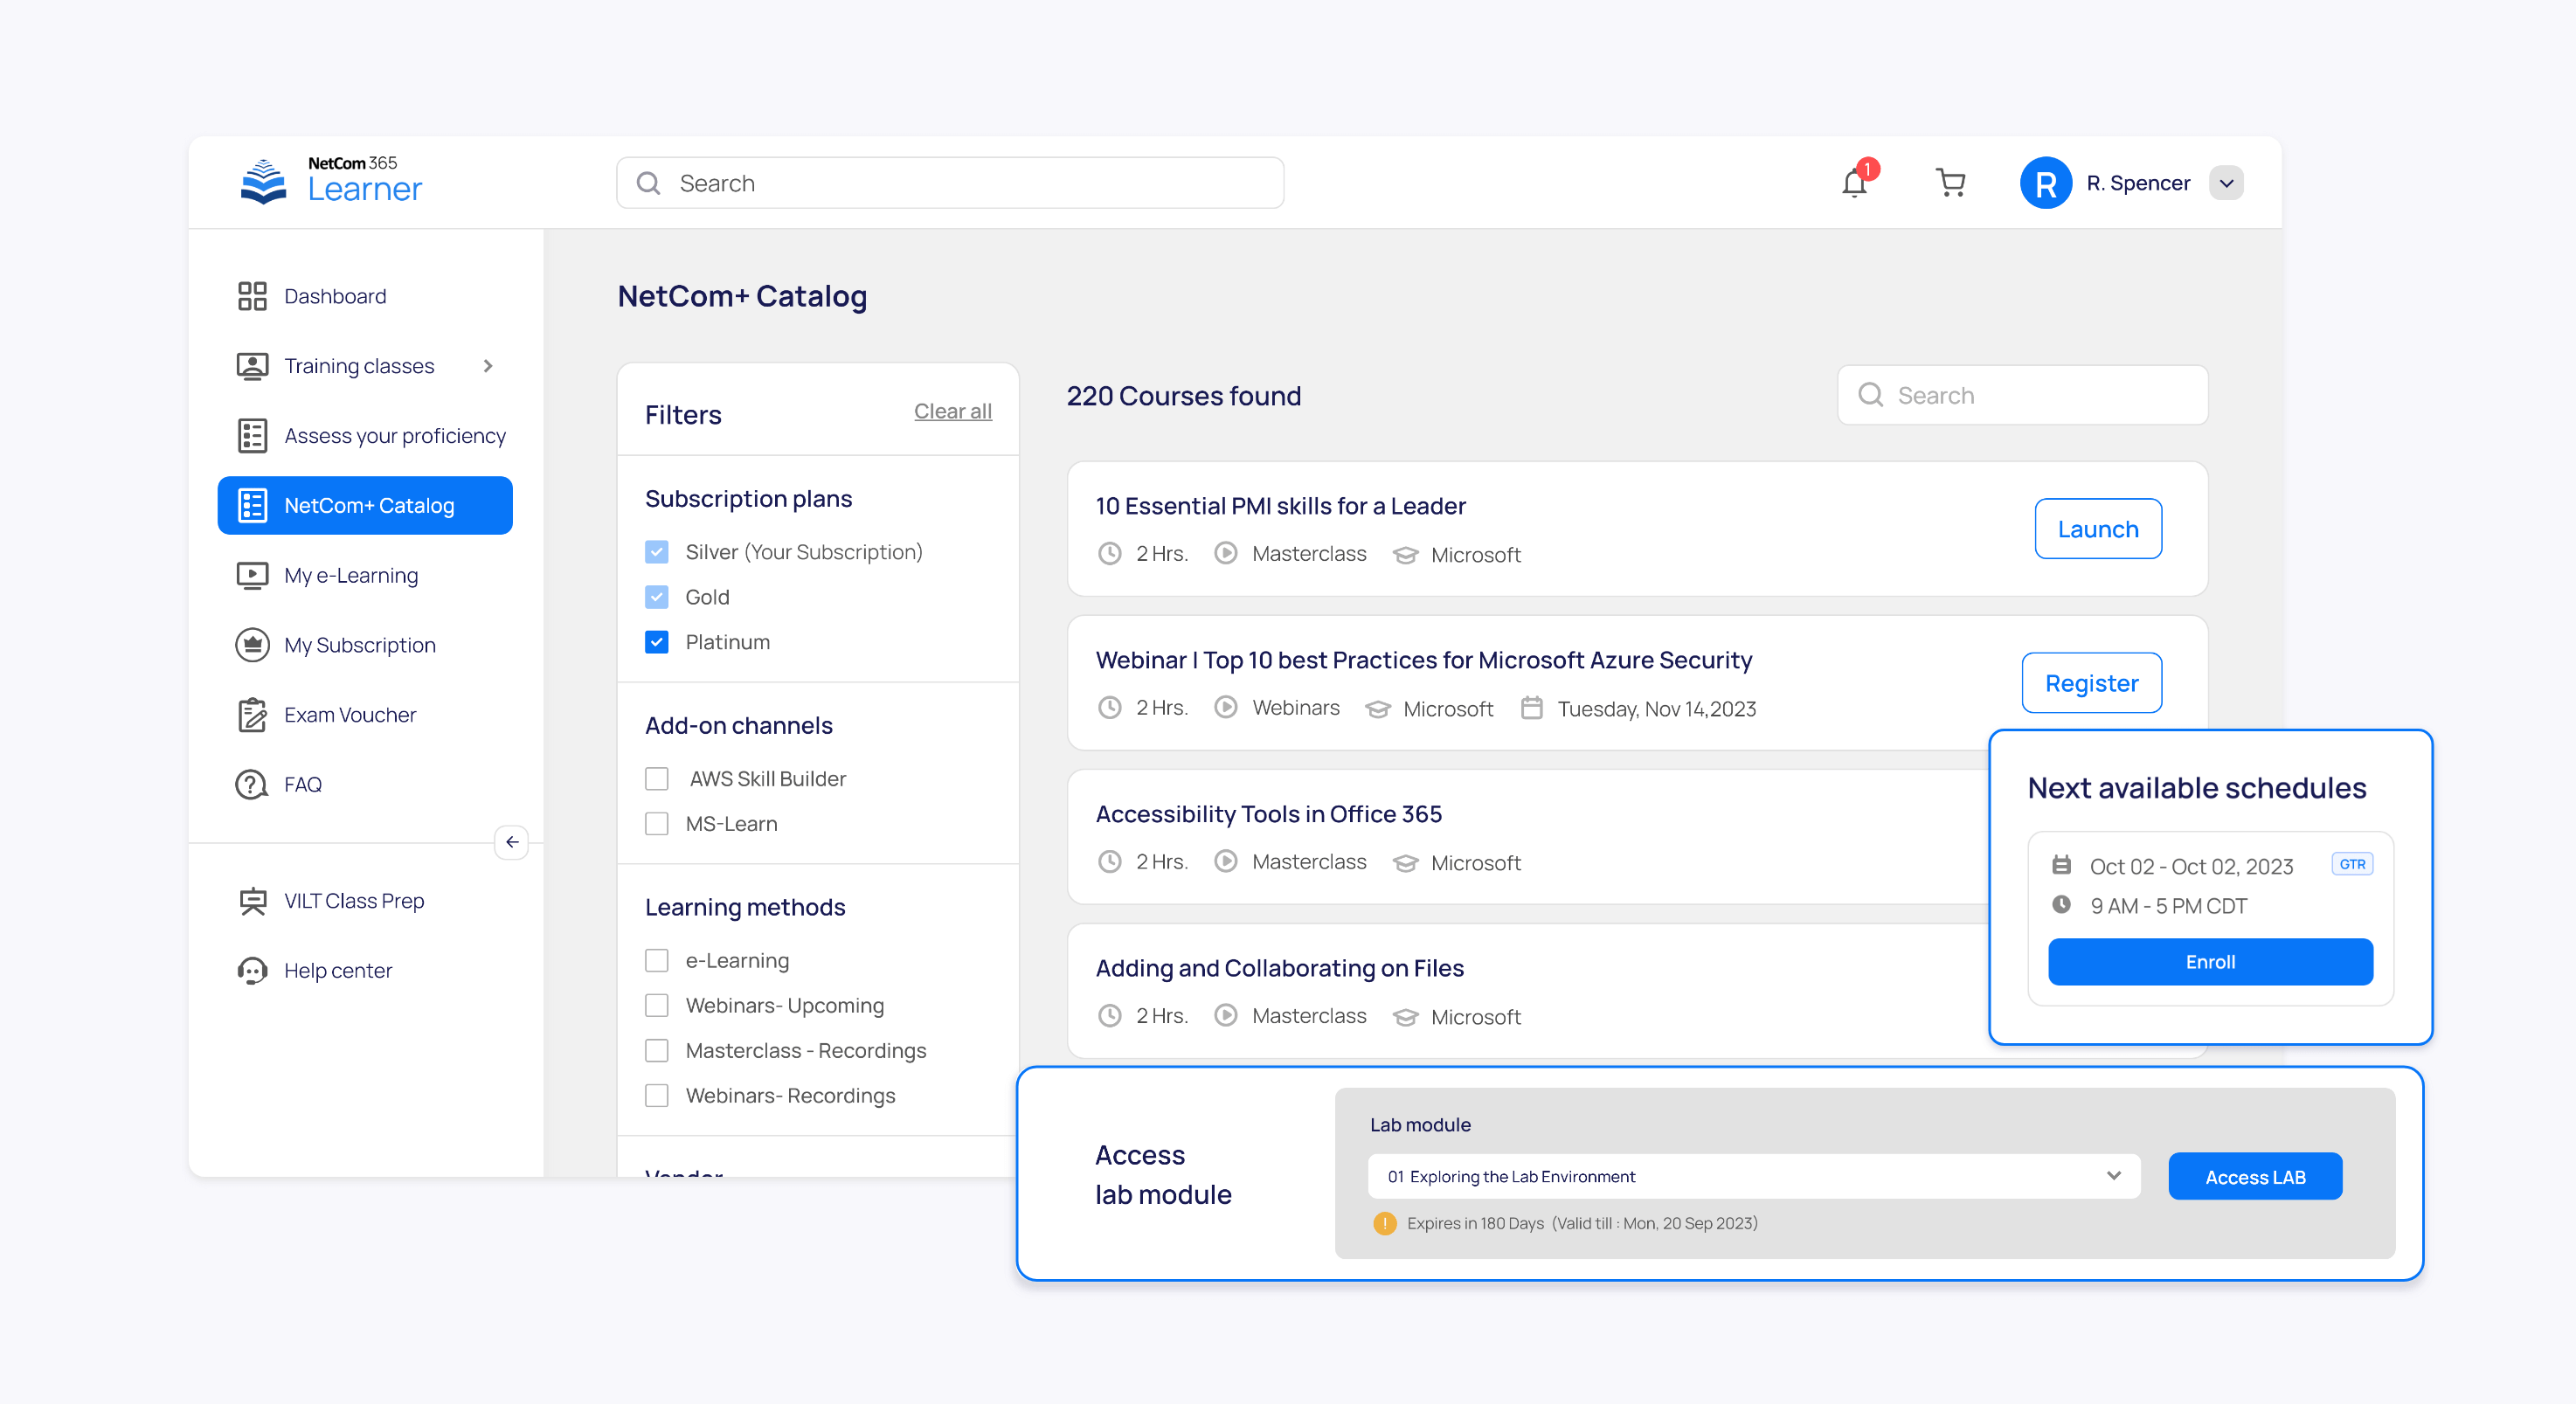Screen dimensions: 2576x1404
Task: Select NetCom+ Catalog in the sidebar
Action: pos(365,506)
